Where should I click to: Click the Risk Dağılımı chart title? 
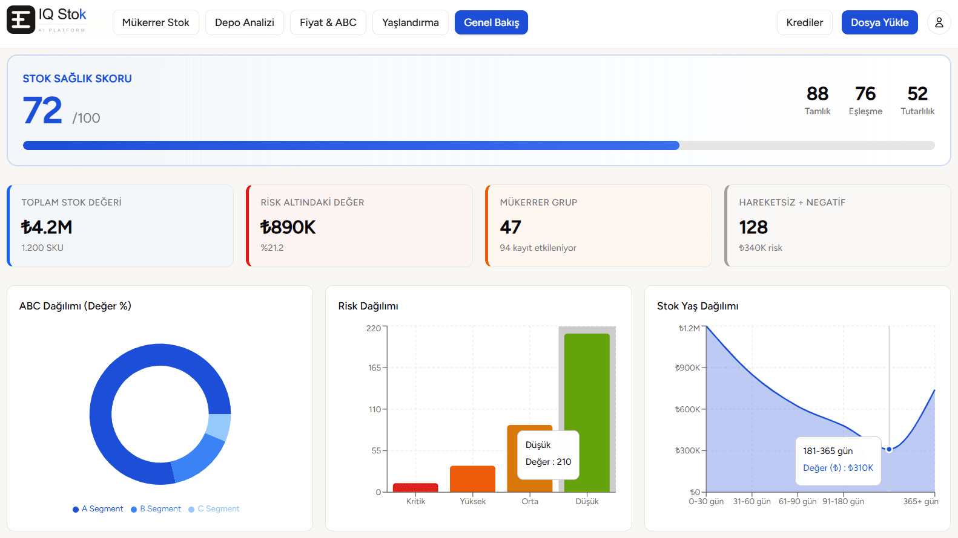click(x=368, y=306)
